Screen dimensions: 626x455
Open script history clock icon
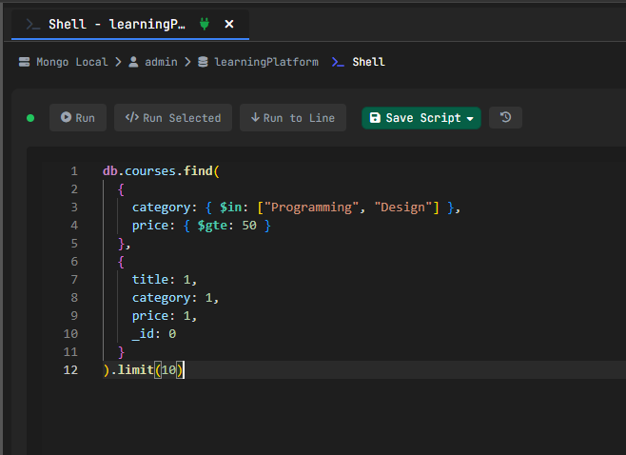point(505,117)
